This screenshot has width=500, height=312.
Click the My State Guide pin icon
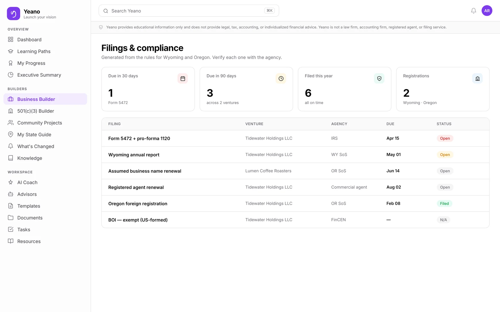click(x=11, y=134)
